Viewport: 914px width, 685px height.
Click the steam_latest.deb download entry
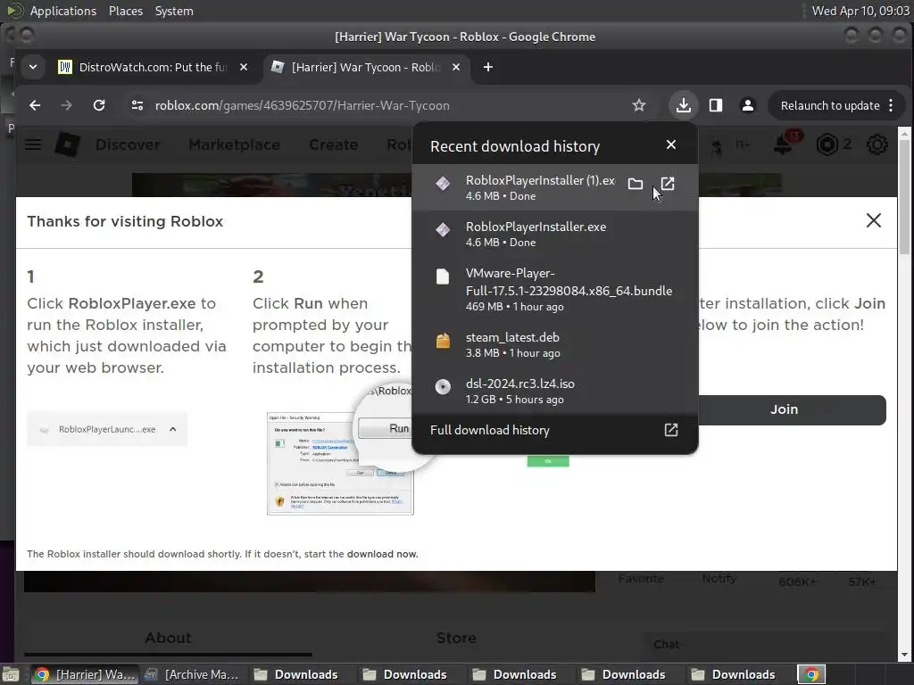tap(555, 344)
